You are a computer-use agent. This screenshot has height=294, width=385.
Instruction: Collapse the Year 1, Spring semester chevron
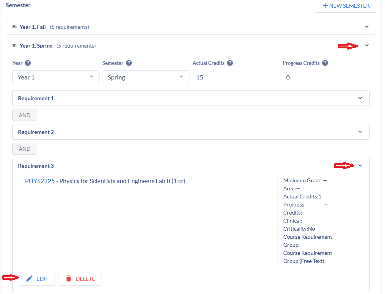[367, 46]
